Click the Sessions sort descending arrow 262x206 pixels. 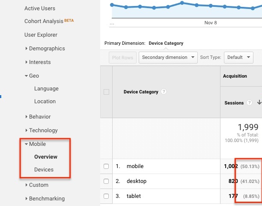point(259,103)
